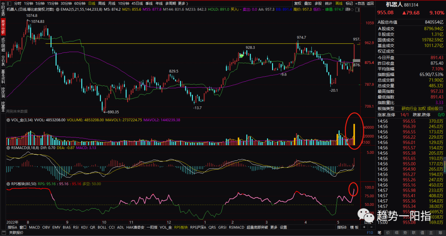This screenshot has height=236, width=446.
Task: Open the 成交明细 sidebar tab
Action: pos(3,45)
